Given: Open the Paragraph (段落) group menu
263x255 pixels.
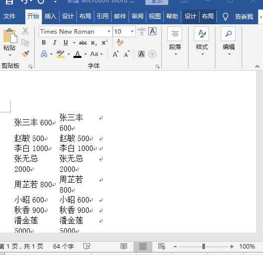Looking at the screenshot, I should [175, 41].
